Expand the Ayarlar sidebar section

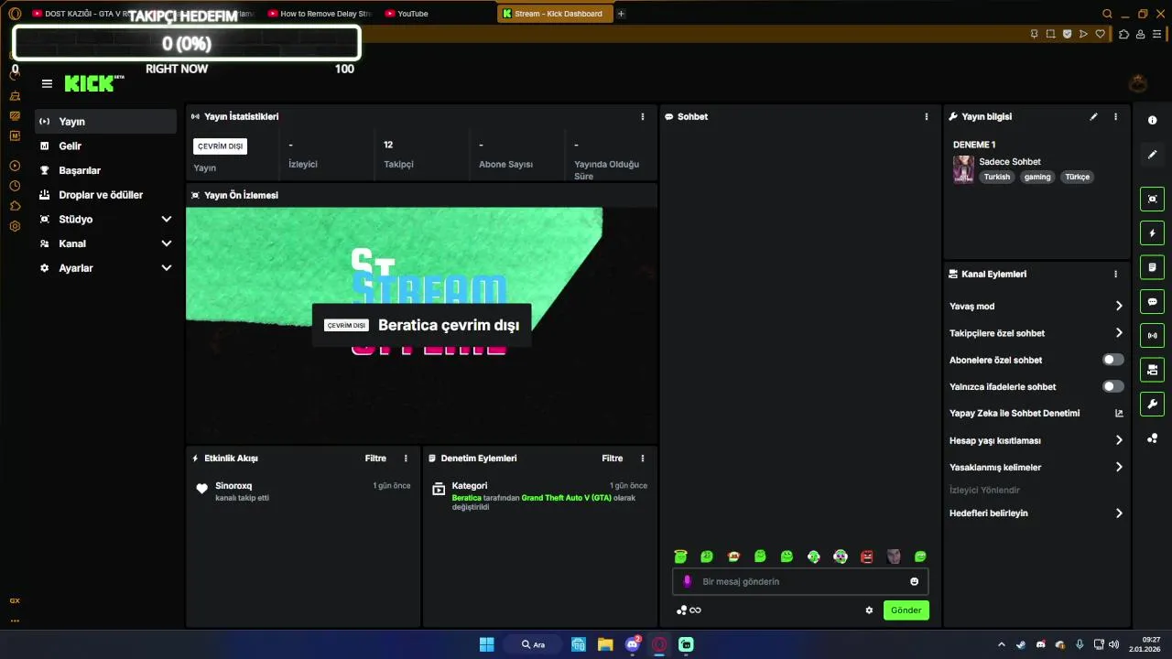pyautogui.click(x=105, y=268)
